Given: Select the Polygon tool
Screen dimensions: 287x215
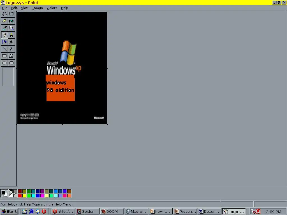Looking at the screenshot, I should 11,56.
